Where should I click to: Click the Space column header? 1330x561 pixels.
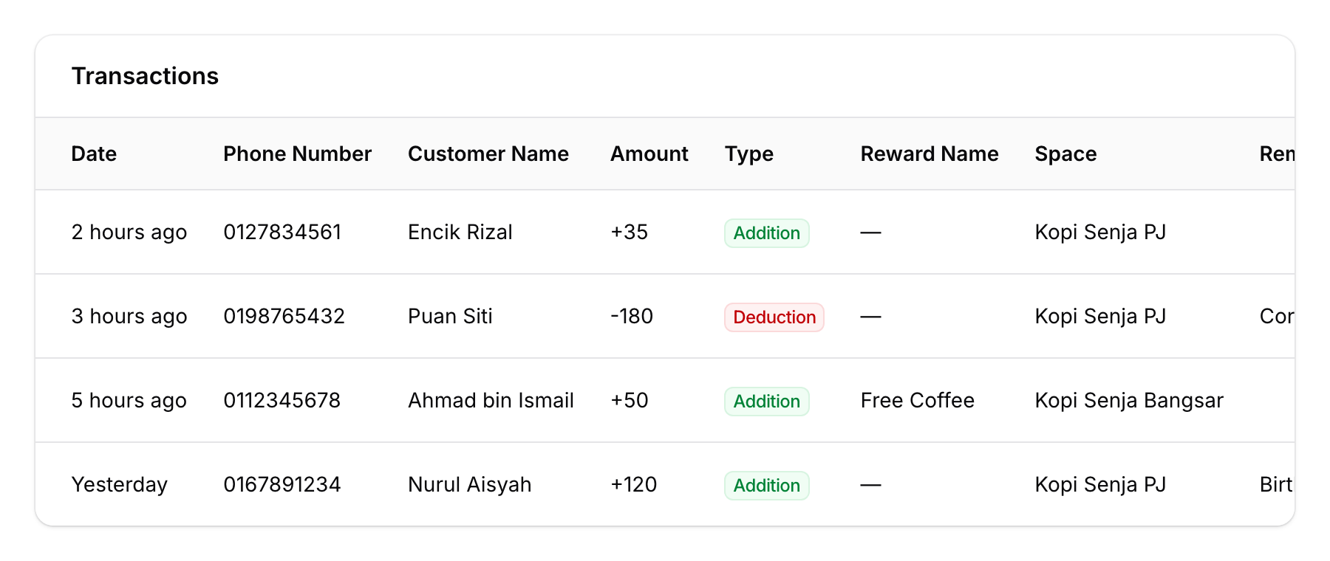click(x=1065, y=154)
